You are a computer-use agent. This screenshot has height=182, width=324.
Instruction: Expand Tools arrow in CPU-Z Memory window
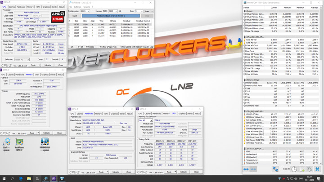tap(38, 133)
